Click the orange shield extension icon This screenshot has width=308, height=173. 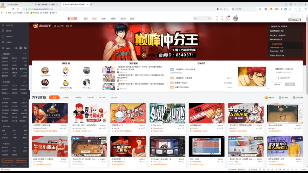(x=271, y=9)
